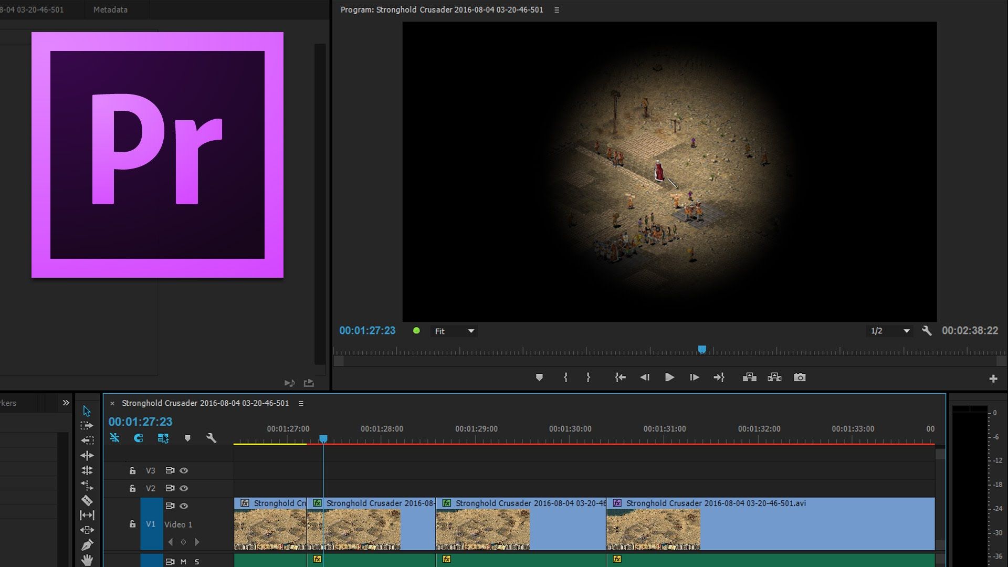This screenshot has width=1008, height=567.
Task: Select the Pen tool in toolbox
Action: (87, 545)
